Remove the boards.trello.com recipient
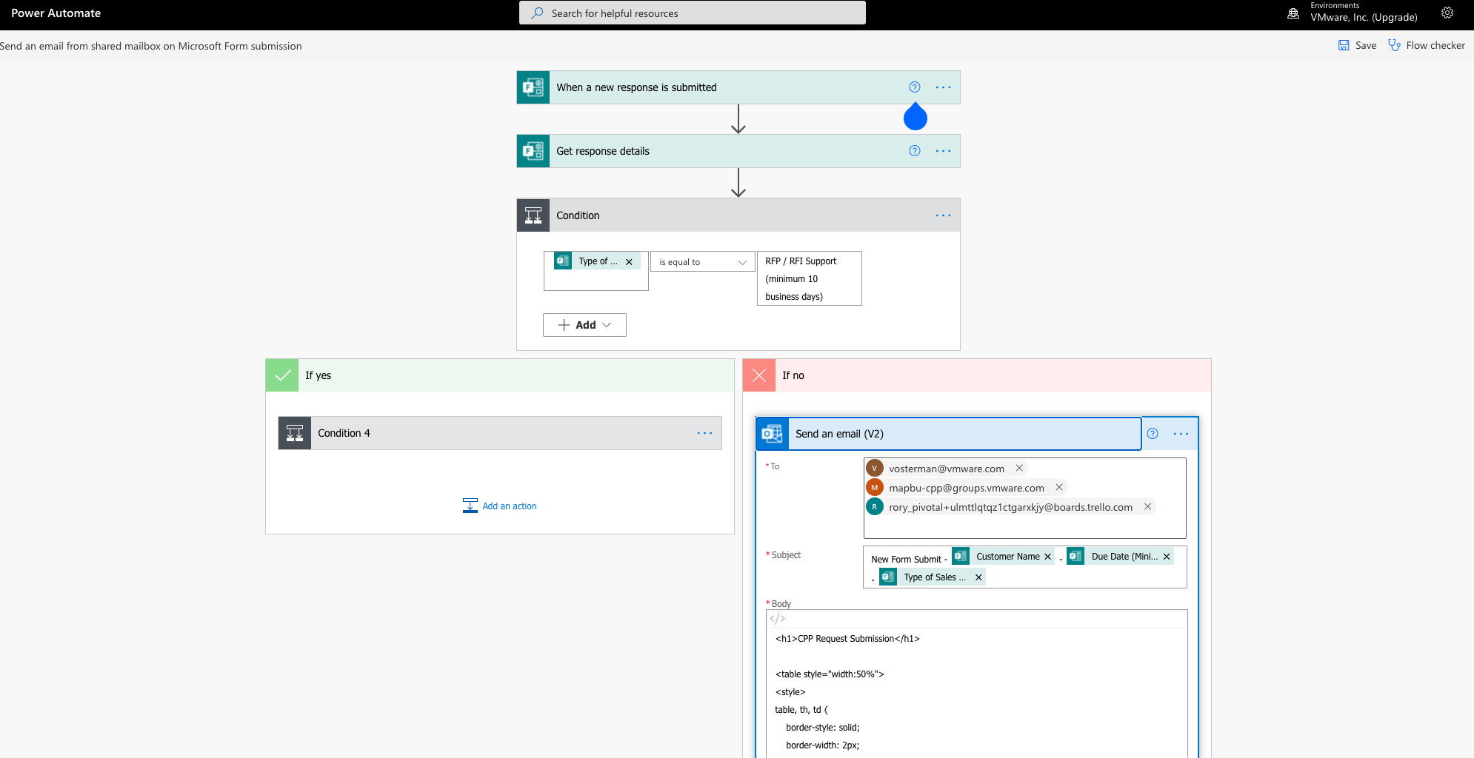The height and width of the screenshot is (758, 1474). [x=1147, y=506]
